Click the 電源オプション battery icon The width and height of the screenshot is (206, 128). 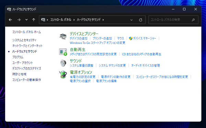[63, 74]
